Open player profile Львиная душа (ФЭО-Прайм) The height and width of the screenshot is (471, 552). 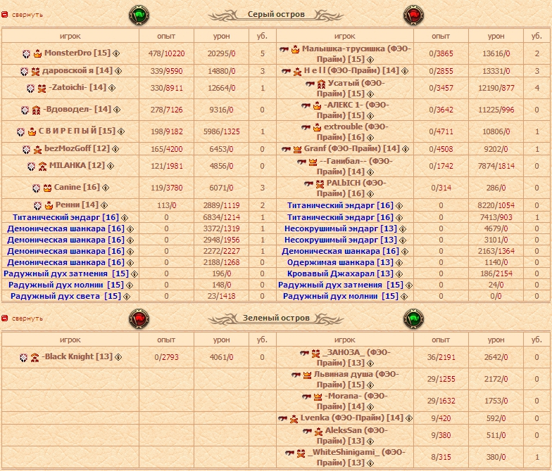[356, 380]
